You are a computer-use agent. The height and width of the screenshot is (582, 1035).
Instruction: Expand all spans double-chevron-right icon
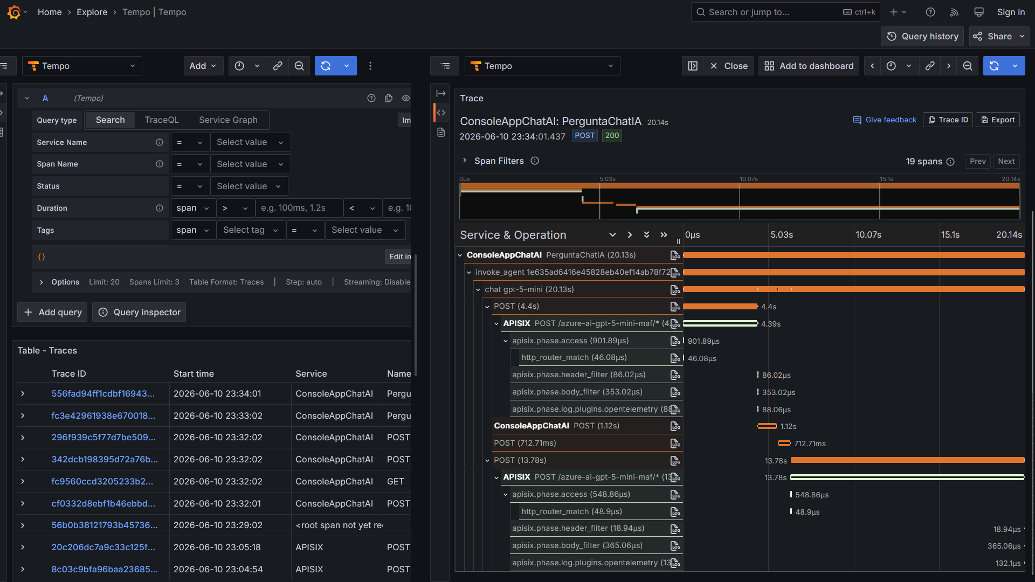coord(664,234)
